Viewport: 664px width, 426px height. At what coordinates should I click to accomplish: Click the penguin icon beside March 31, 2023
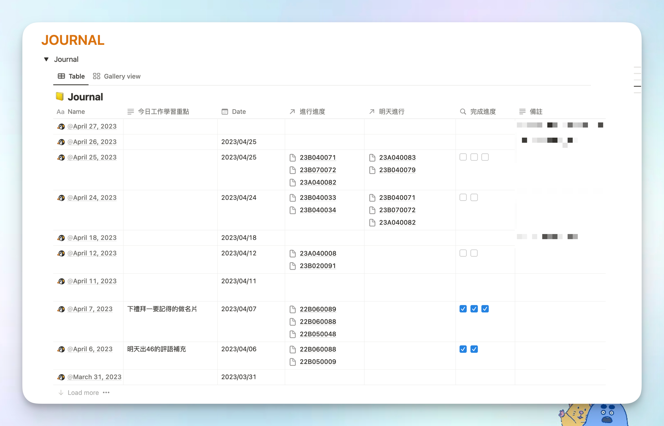pyautogui.click(x=61, y=377)
